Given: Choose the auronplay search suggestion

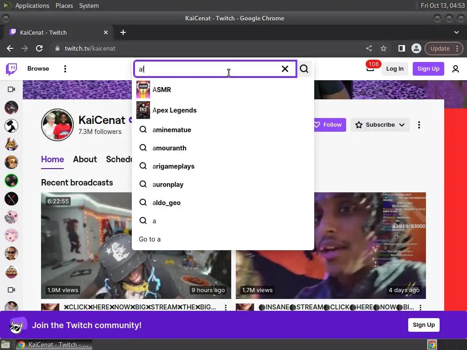Looking at the screenshot, I should pos(223,184).
